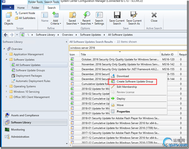This screenshot has height=149, width=189.
Task: Click the Folder Tools contextual tab header
Action: click(x=35, y=2)
